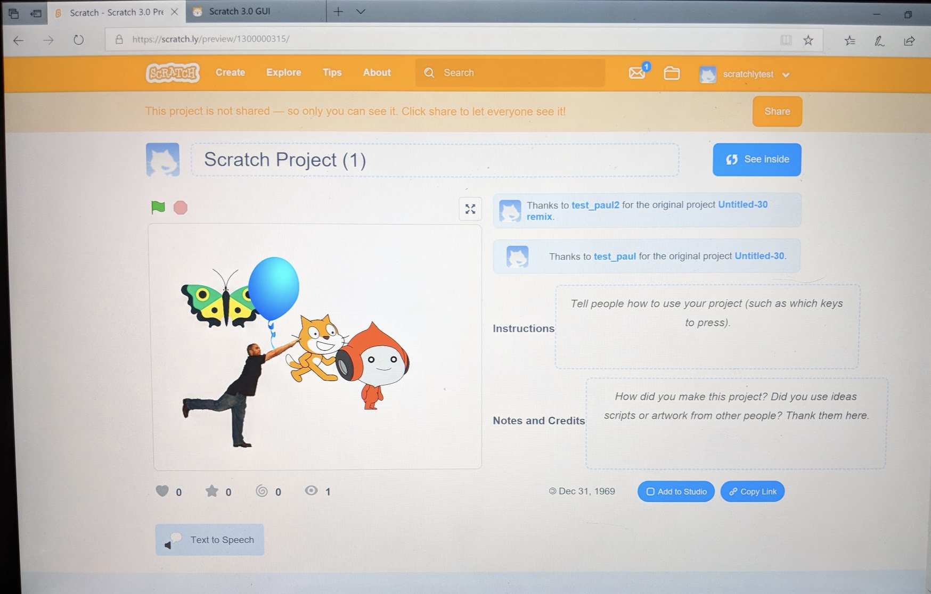This screenshot has width=931, height=594.
Task: Click the scratchlytest avatar in navbar
Action: click(707, 75)
